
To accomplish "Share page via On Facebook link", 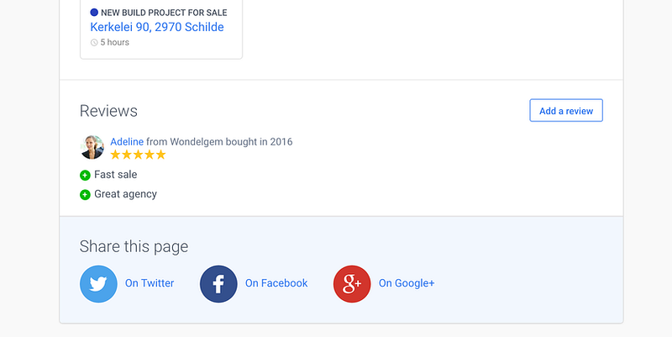I will [x=276, y=283].
